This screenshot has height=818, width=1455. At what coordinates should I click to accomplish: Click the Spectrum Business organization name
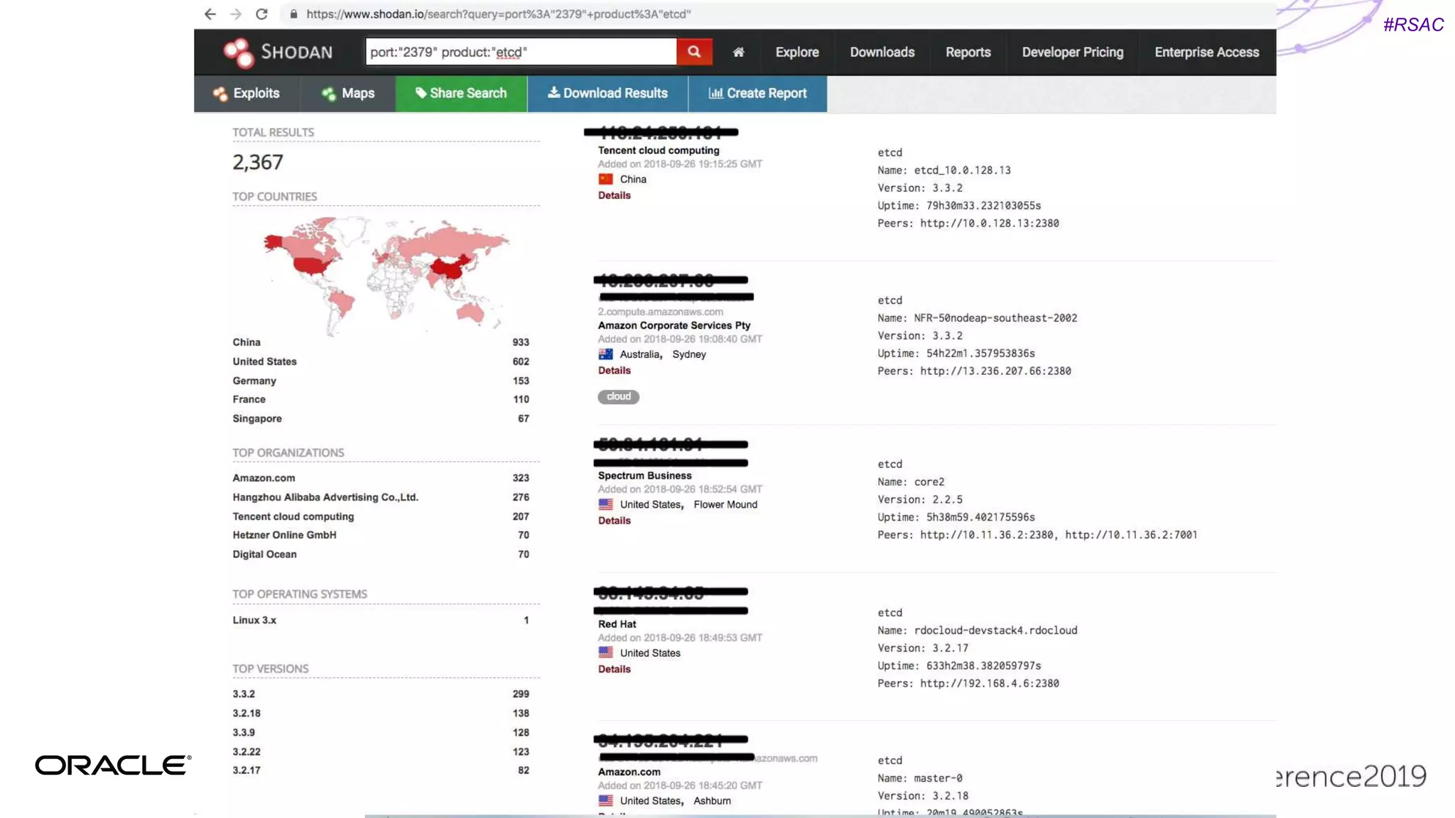pyautogui.click(x=644, y=476)
